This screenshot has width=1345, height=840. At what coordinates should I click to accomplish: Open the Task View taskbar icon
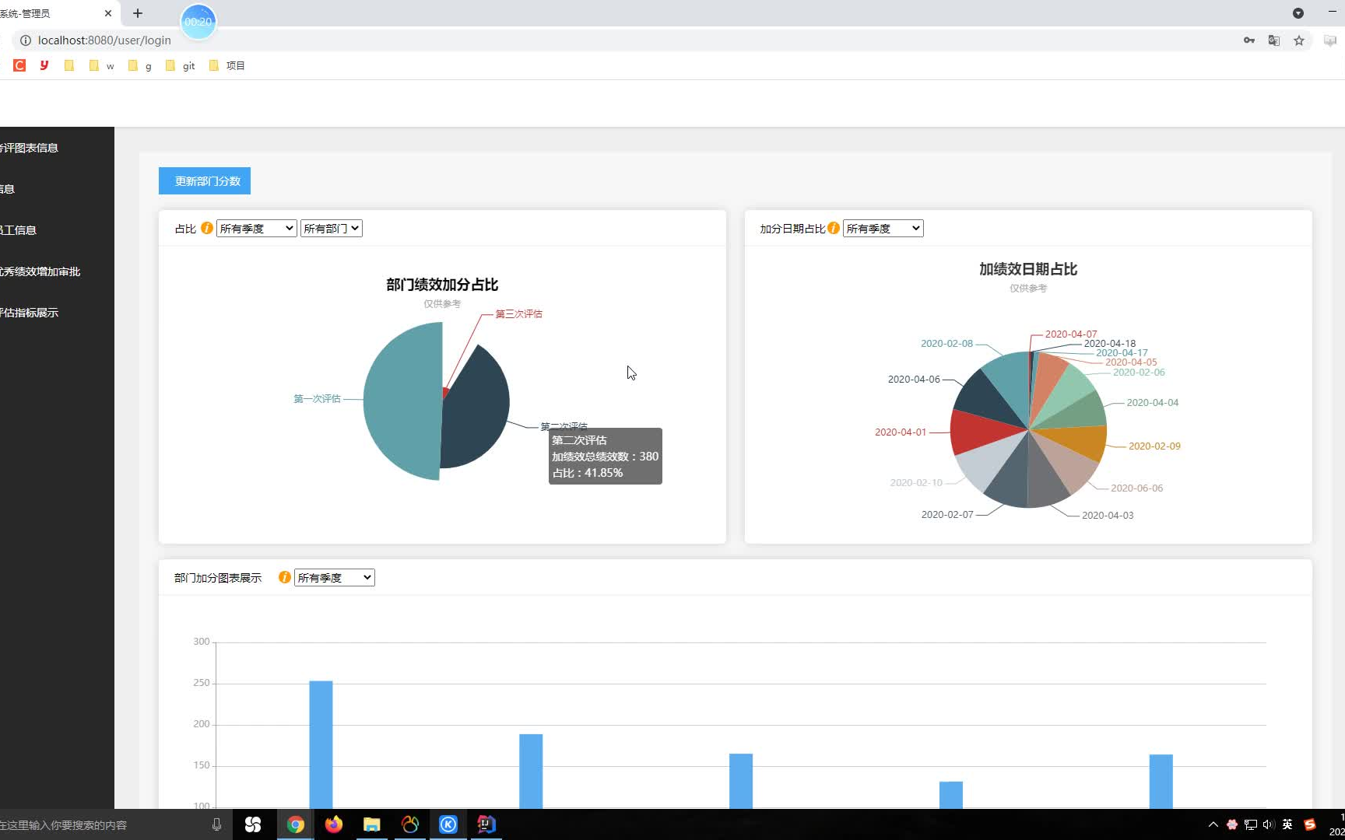253,824
